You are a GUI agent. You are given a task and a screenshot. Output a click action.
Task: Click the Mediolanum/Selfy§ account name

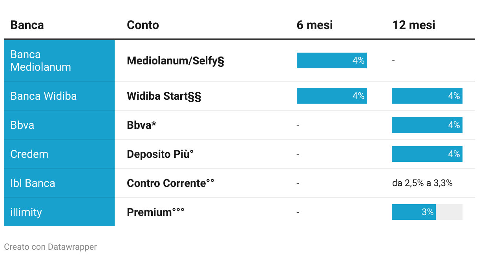tap(176, 60)
